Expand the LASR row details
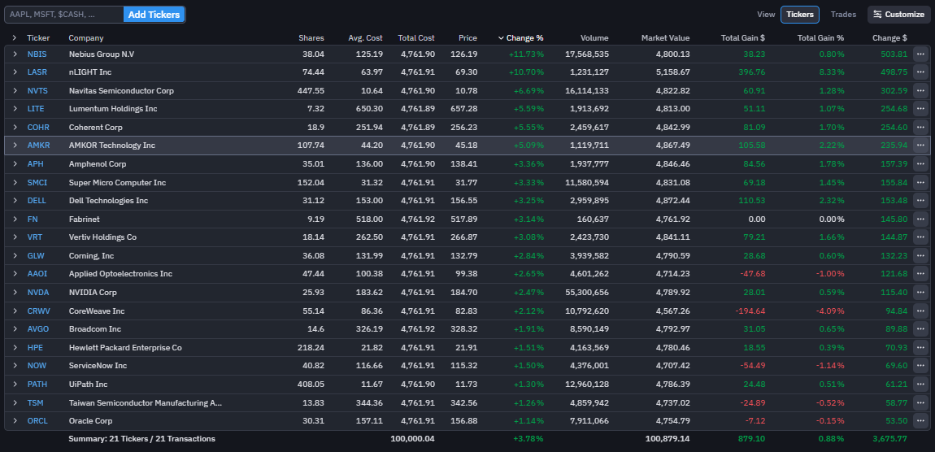The image size is (935, 452). tap(15, 72)
